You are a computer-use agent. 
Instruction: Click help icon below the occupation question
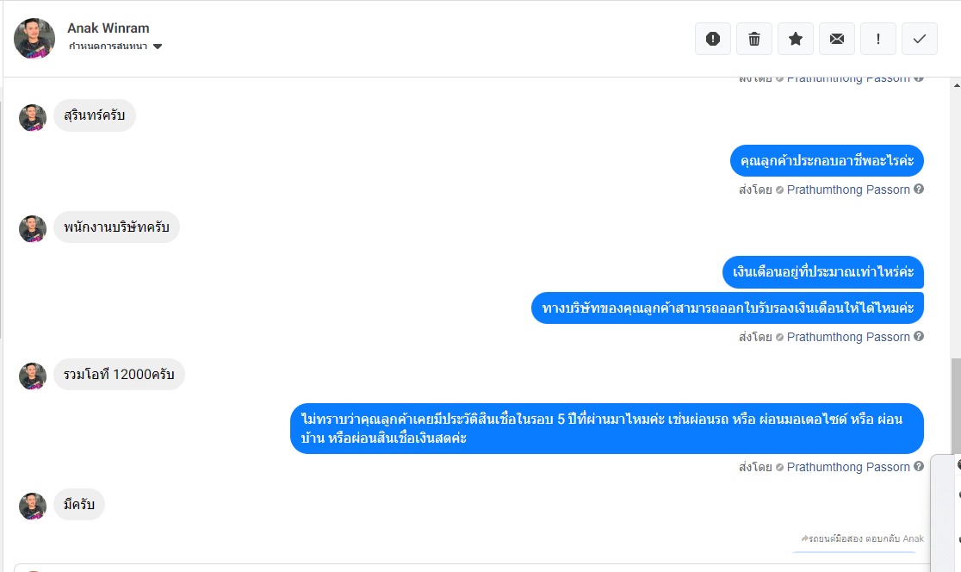coord(919,190)
